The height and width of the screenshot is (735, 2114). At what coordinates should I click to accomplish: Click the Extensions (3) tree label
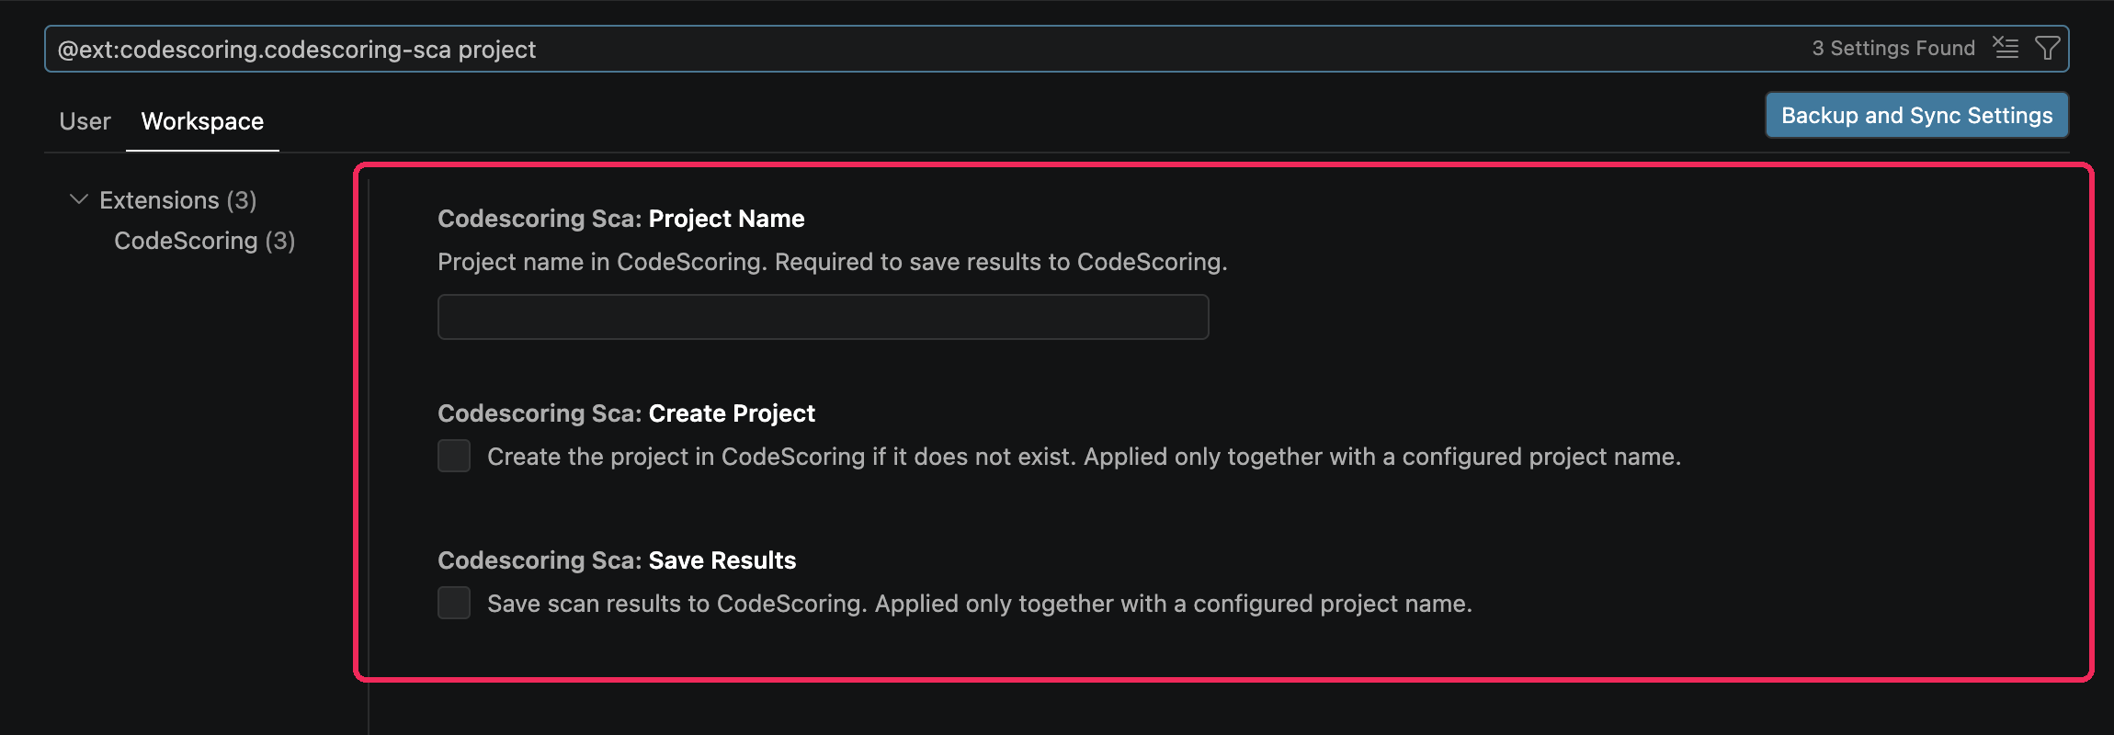177,200
